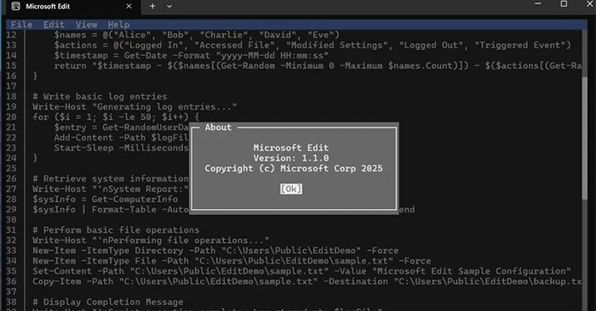Click the 'Performing file operations...' Write-Host line
The width and height of the screenshot is (596, 311).
[x=151, y=240]
